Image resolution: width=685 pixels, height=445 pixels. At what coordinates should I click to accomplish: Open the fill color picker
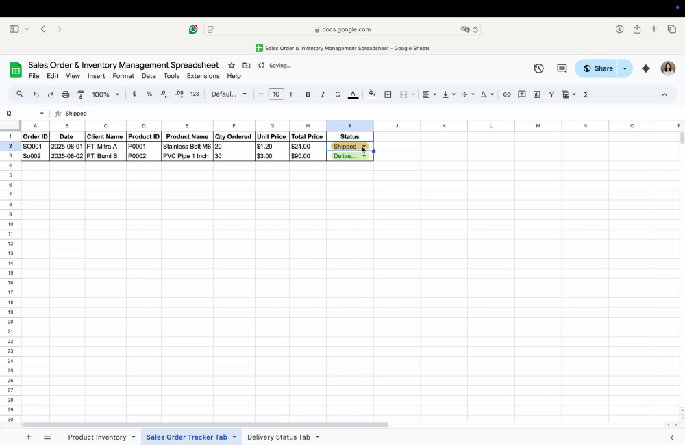click(372, 94)
